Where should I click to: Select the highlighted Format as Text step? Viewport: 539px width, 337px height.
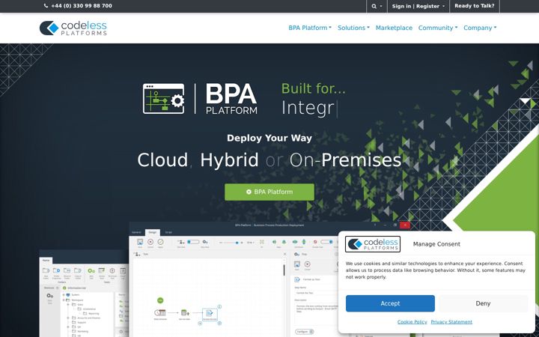[210, 314]
